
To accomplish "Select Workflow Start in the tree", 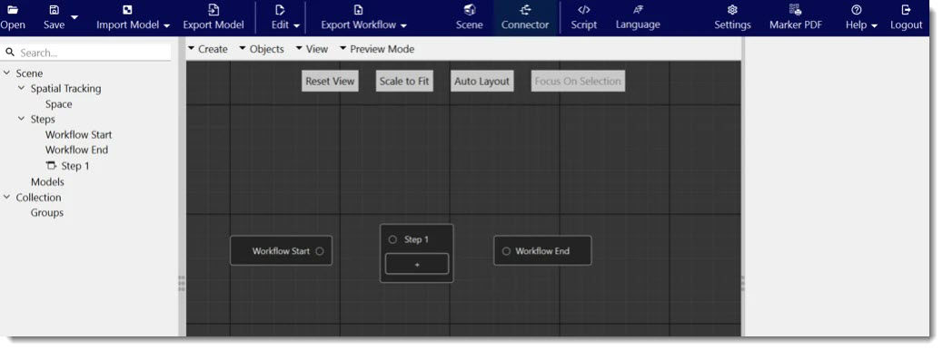I will 79,135.
